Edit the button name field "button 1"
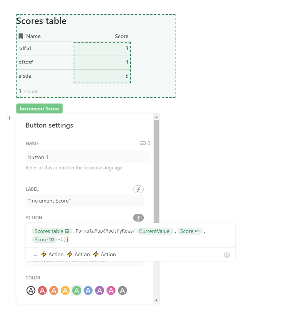The image size is (288, 311). [88, 157]
